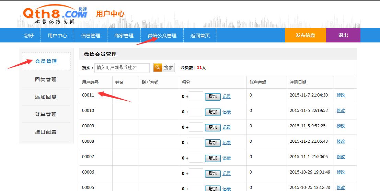Focus the user number or name search field
This screenshot has height=191, width=380.
(x=122, y=68)
